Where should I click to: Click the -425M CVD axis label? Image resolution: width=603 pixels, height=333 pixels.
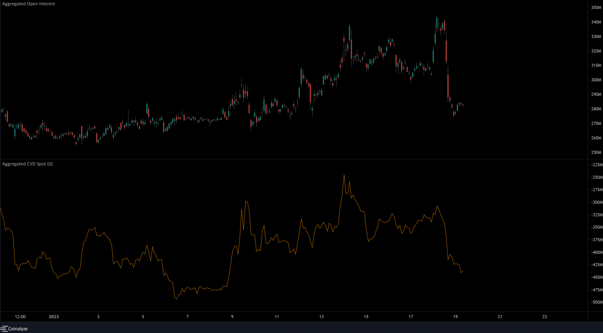[x=597, y=265]
